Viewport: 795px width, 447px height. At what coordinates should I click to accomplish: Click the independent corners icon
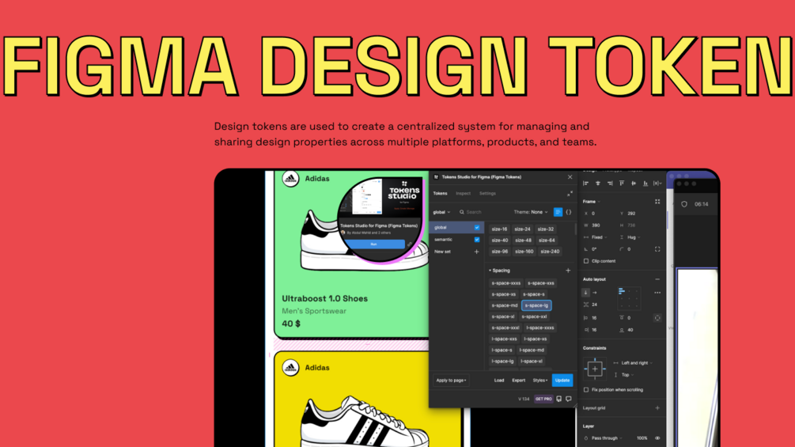click(657, 249)
